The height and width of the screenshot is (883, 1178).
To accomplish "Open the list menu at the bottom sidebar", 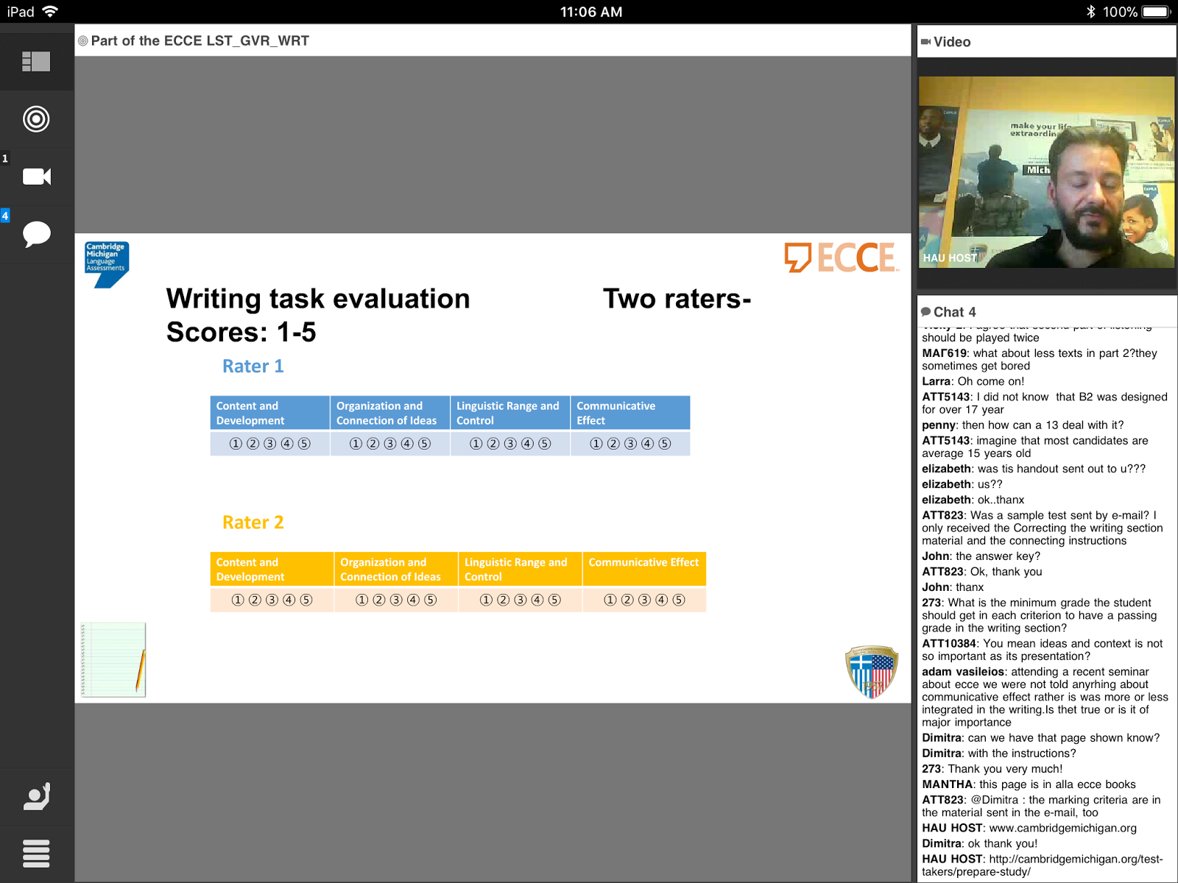I will 37,853.
